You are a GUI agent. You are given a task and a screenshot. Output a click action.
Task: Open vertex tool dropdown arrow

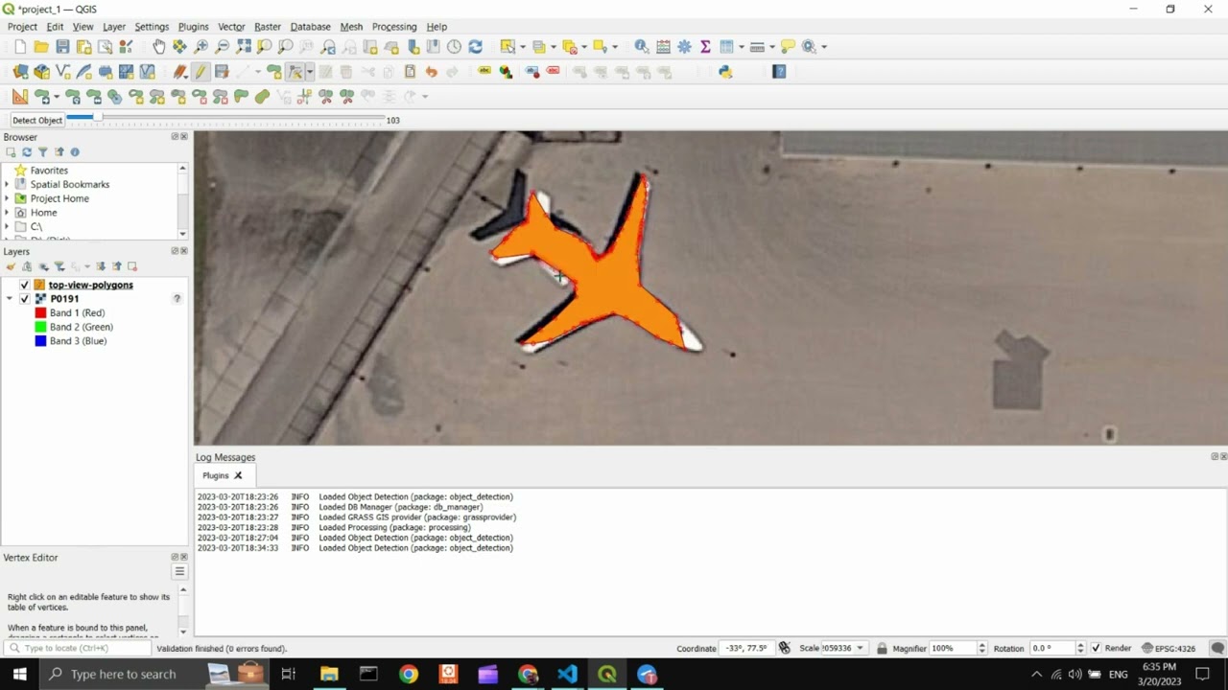[x=309, y=72]
